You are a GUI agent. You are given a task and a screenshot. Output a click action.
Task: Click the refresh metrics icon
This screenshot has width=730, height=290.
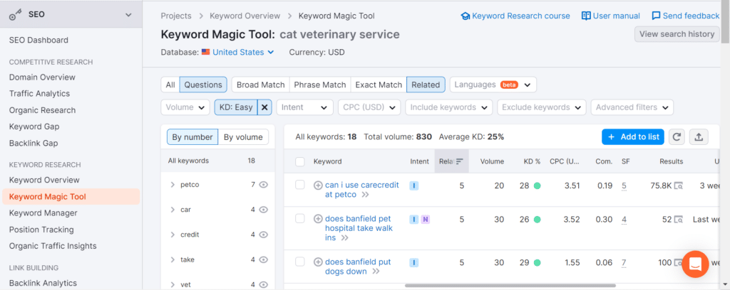pos(677,137)
